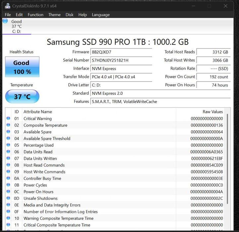This screenshot has width=239, height=232.
Task: Click raw value 0000000000002C
Action: click(x=207, y=199)
